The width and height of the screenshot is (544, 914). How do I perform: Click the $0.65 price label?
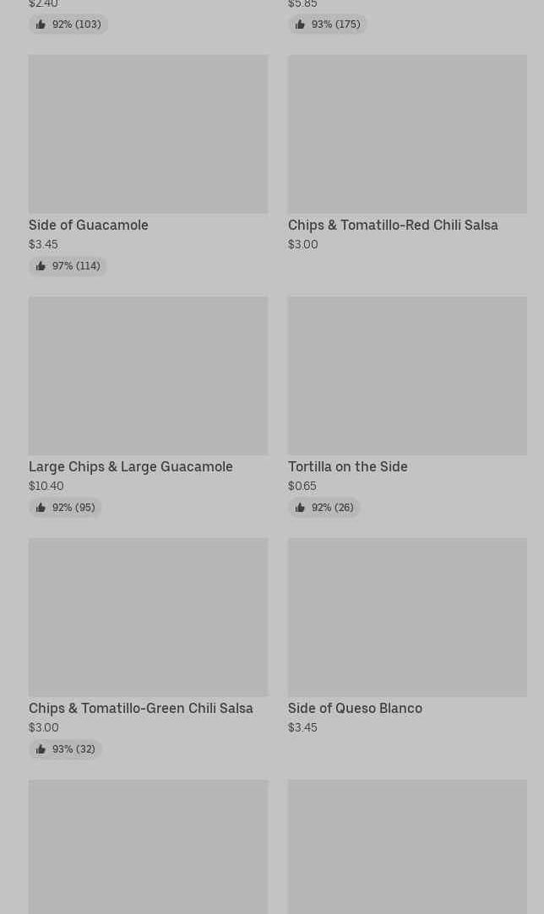pos(302,486)
